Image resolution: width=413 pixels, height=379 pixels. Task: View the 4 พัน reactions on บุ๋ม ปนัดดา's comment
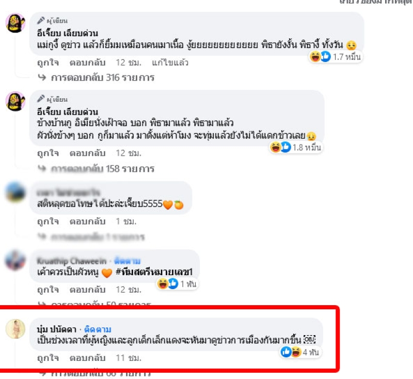click(300, 352)
